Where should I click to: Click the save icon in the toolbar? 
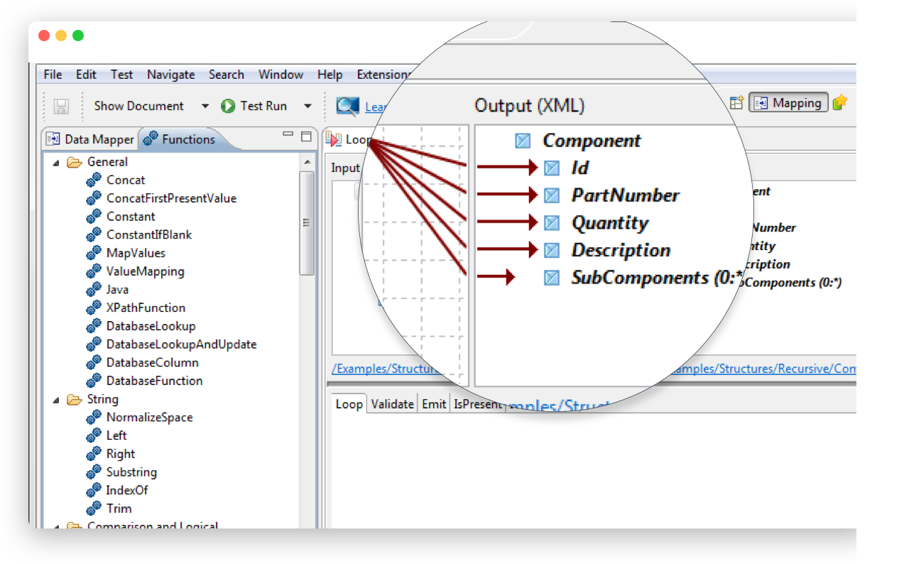click(x=62, y=105)
